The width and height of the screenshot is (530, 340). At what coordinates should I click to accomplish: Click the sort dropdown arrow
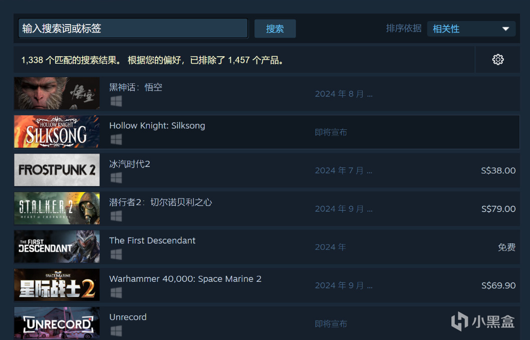[x=505, y=29]
